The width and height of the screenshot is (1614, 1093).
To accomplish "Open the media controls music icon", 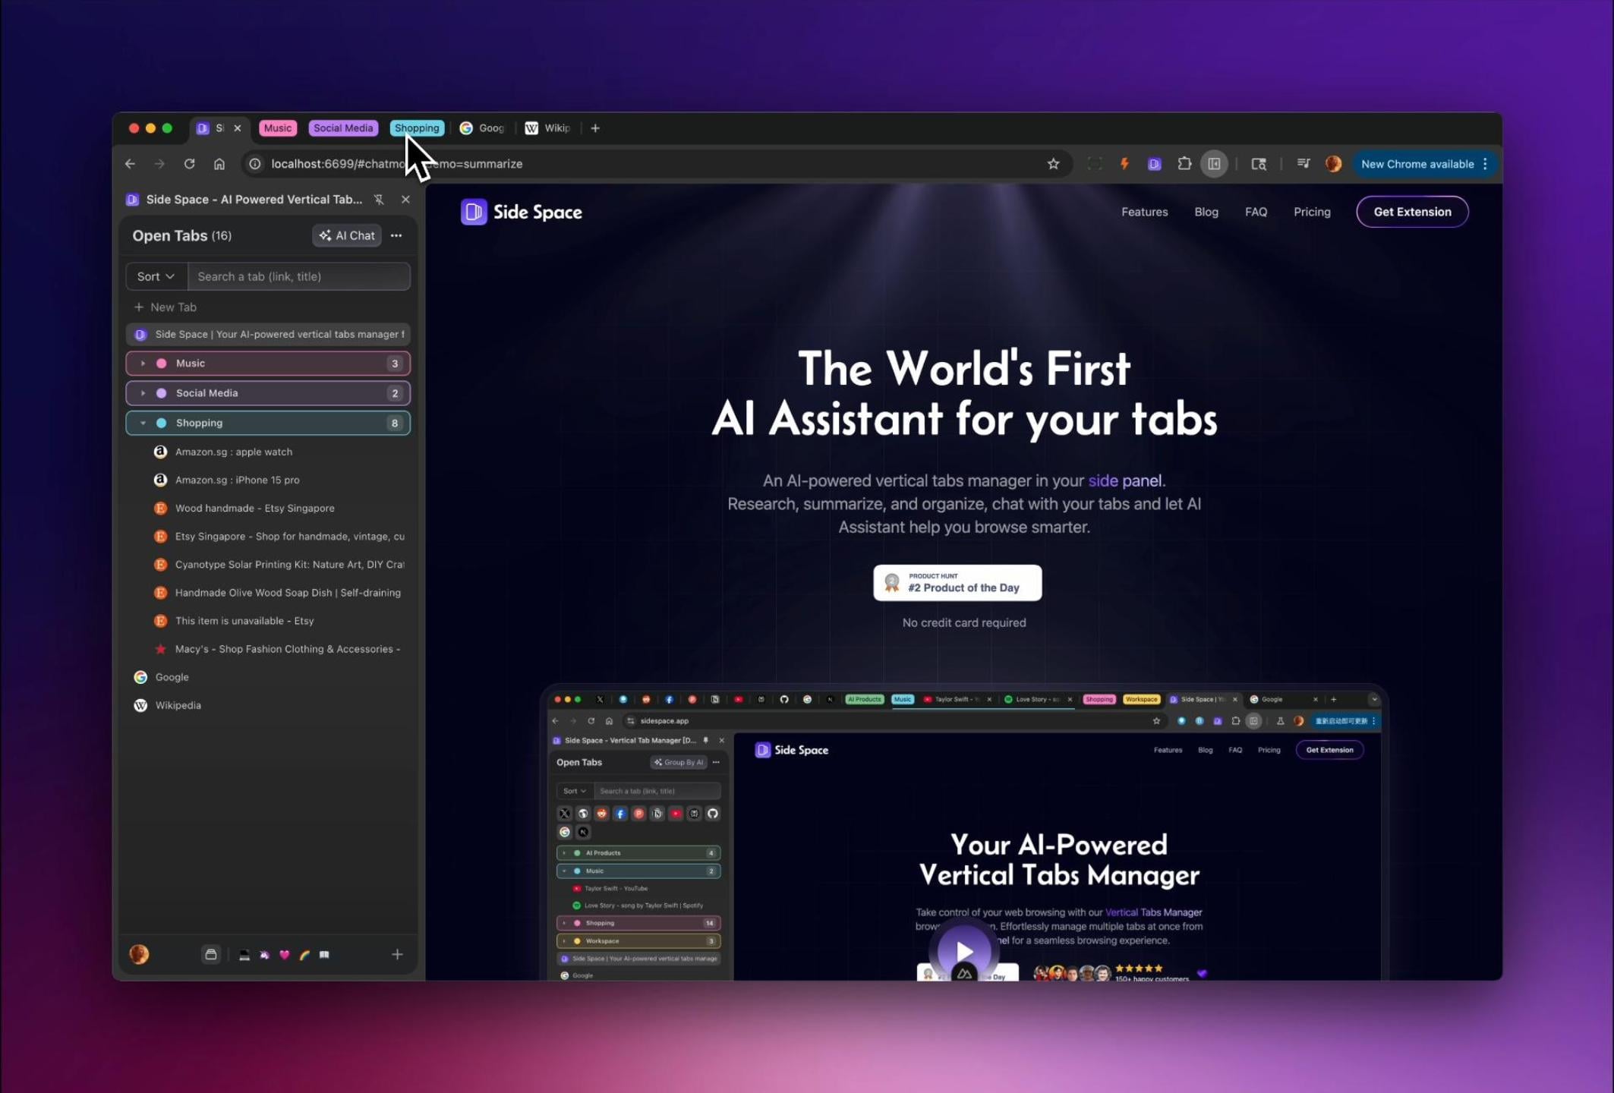I will (1303, 164).
